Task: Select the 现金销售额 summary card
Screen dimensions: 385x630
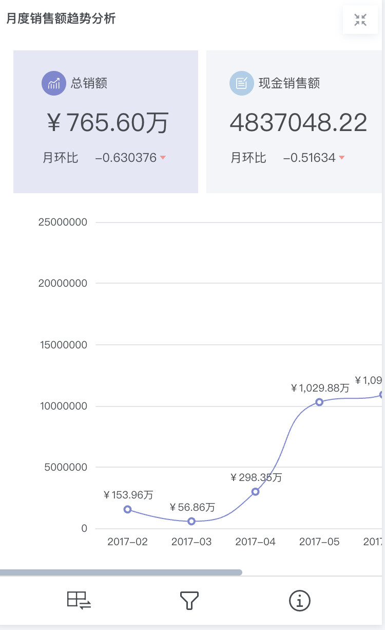Action: (x=295, y=122)
